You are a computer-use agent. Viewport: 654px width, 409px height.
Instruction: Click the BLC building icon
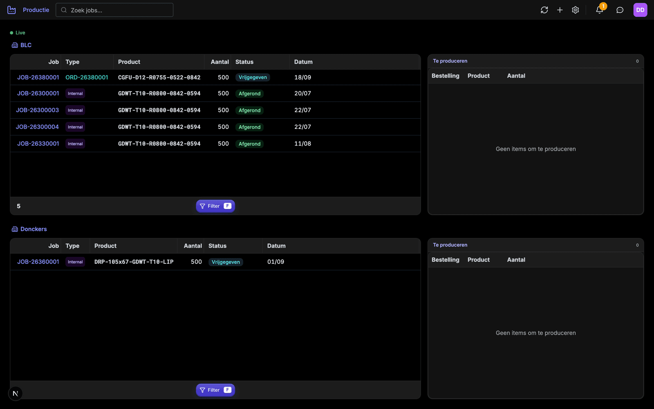point(15,45)
